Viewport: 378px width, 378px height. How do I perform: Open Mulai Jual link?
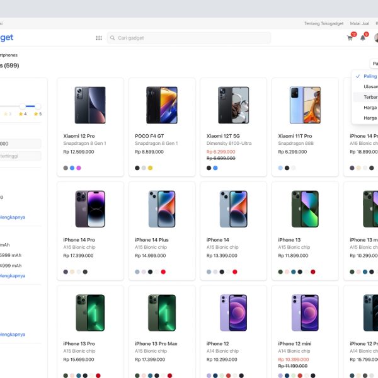pyautogui.click(x=360, y=23)
